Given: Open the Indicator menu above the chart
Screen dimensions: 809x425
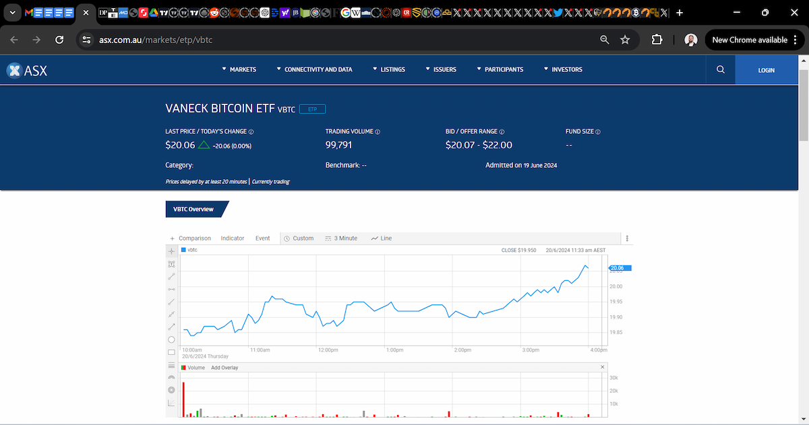Looking at the screenshot, I should (233, 238).
